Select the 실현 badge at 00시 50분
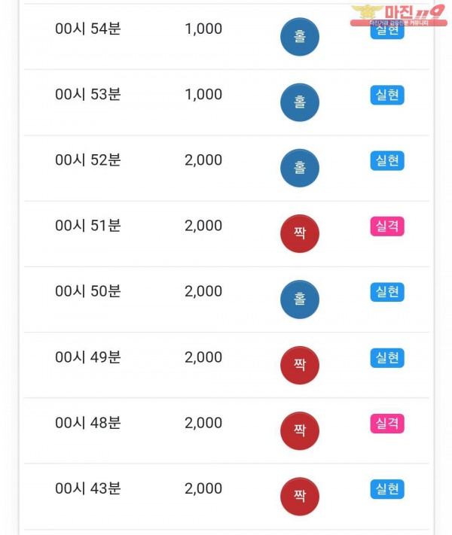Viewport: 452px width, 535px height. [x=387, y=292]
